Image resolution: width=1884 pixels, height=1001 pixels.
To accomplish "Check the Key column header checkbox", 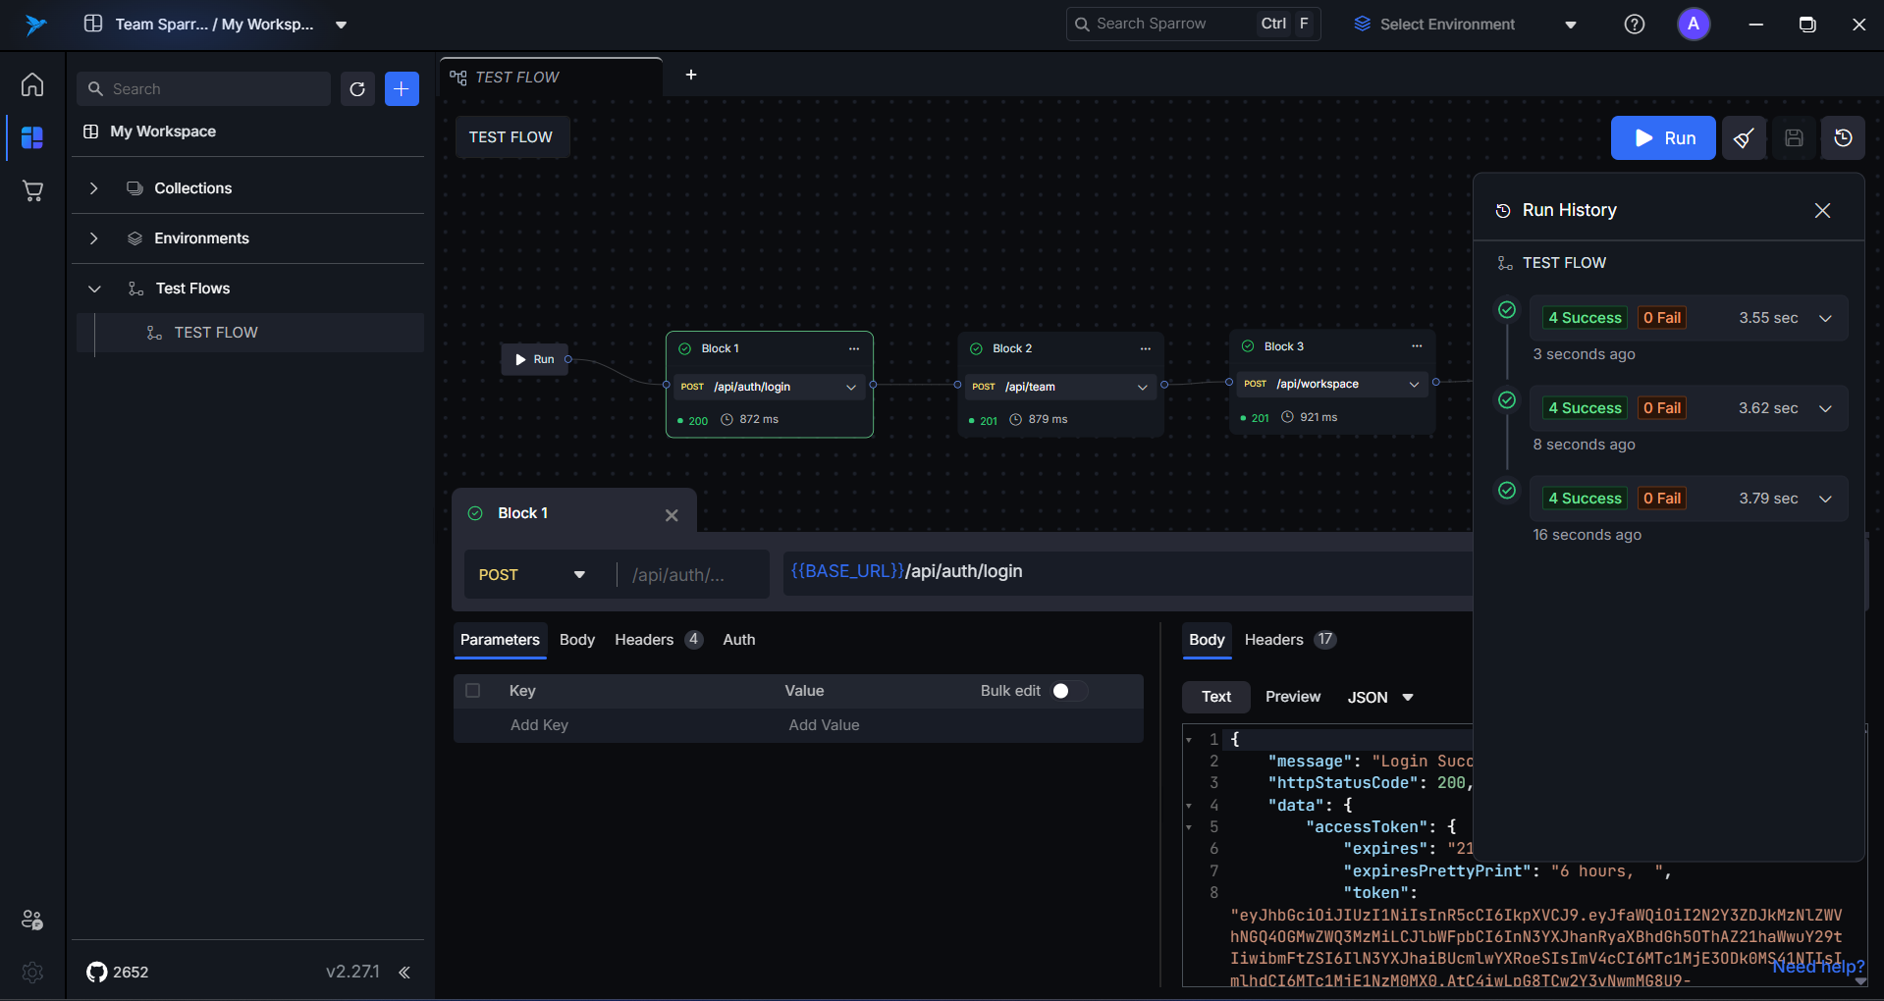I will (x=473, y=691).
